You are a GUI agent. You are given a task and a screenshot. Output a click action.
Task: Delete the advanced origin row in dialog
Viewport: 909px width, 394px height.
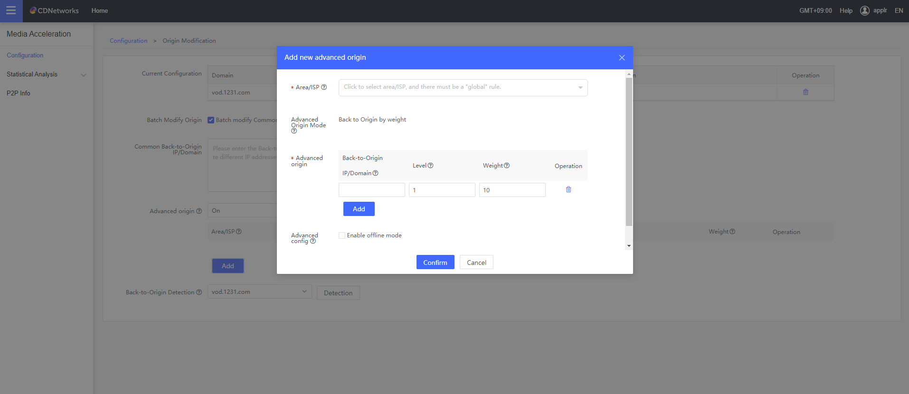(x=568, y=189)
